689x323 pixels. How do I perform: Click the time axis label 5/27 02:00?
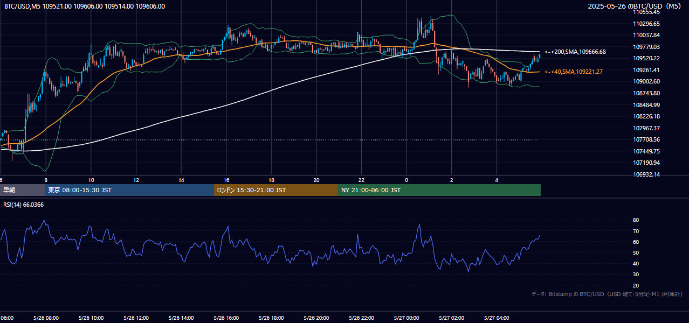451,318
